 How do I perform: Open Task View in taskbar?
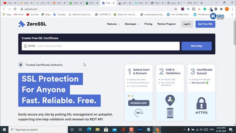click(x=80, y=130)
